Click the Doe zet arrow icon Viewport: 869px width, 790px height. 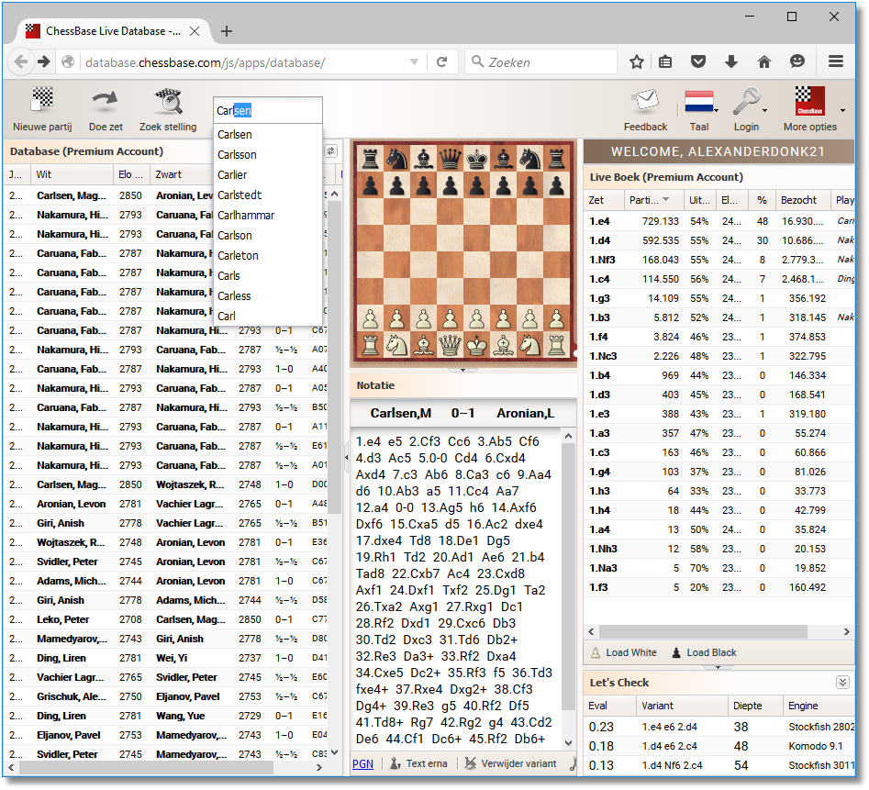[x=106, y=100]
